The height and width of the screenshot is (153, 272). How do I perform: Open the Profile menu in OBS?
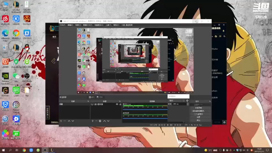click(88, 25)
